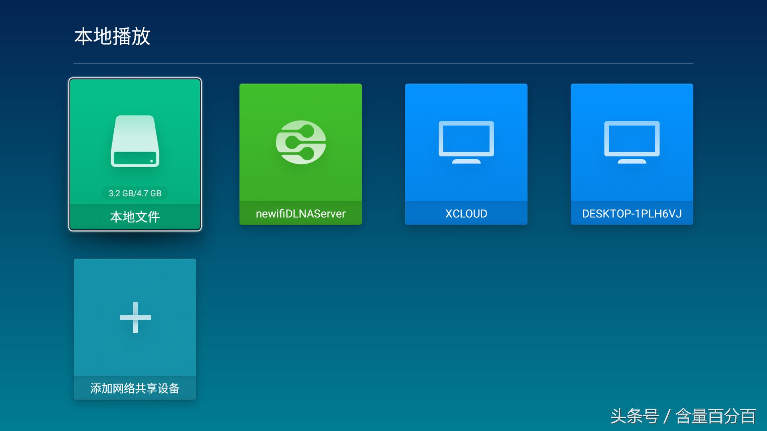Click the hard drive icon on local files tile
Viewport: 767px width, 431px height.
(135, 141)
